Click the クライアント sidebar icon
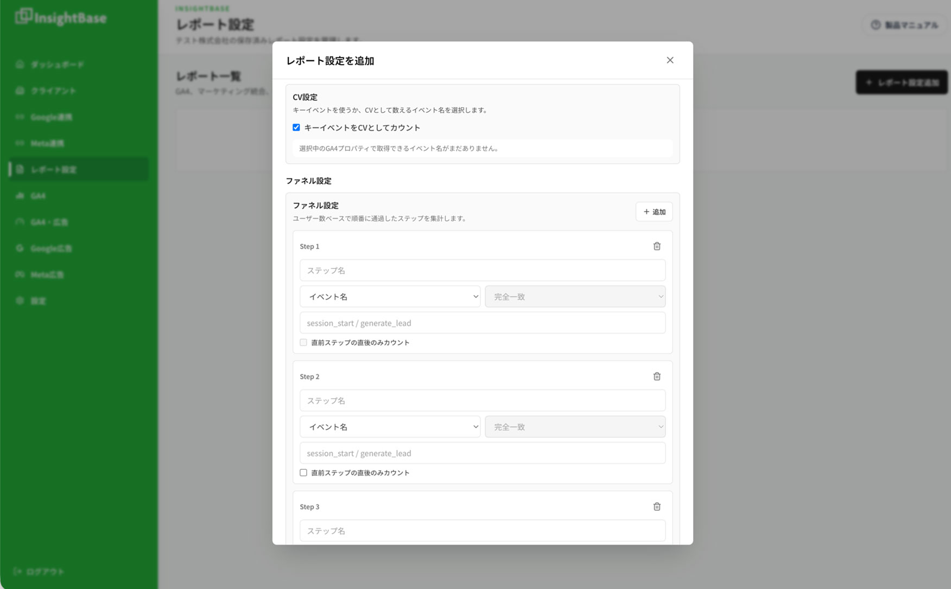Image resolution: width=951 pixels, height=589 pixels. coord(20,91)
